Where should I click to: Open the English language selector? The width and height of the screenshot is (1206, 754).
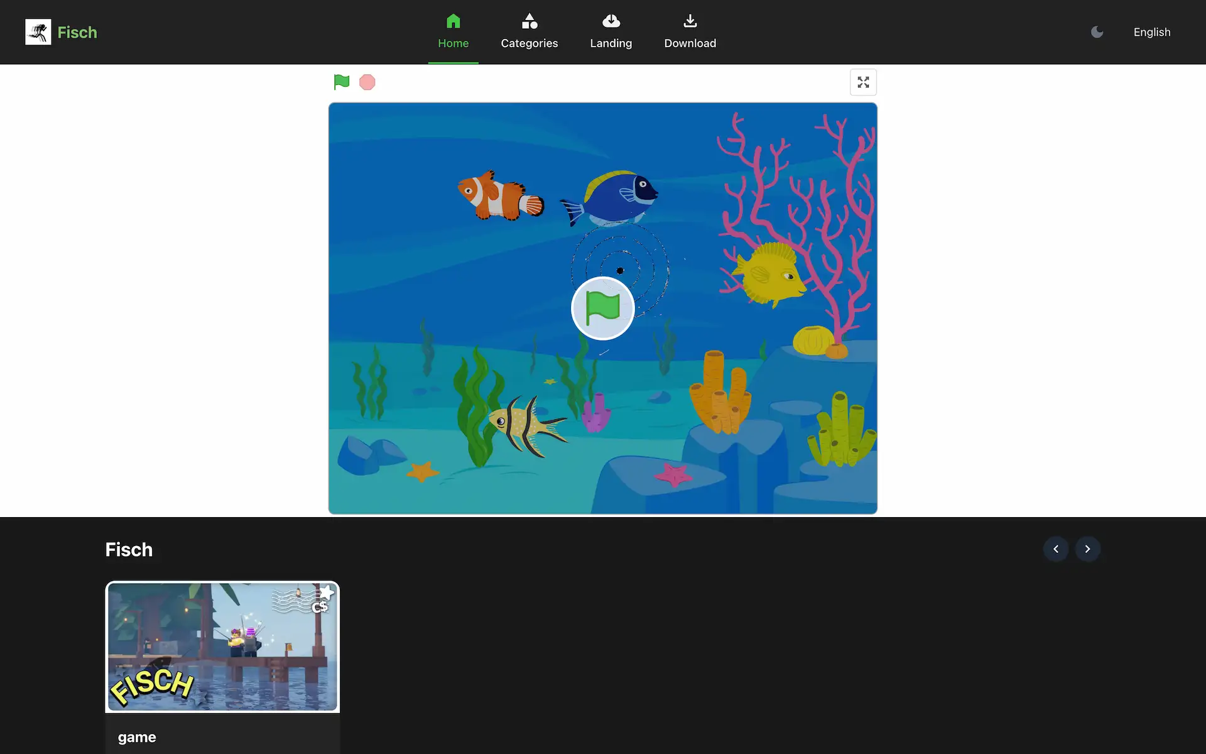[1151, 32]
